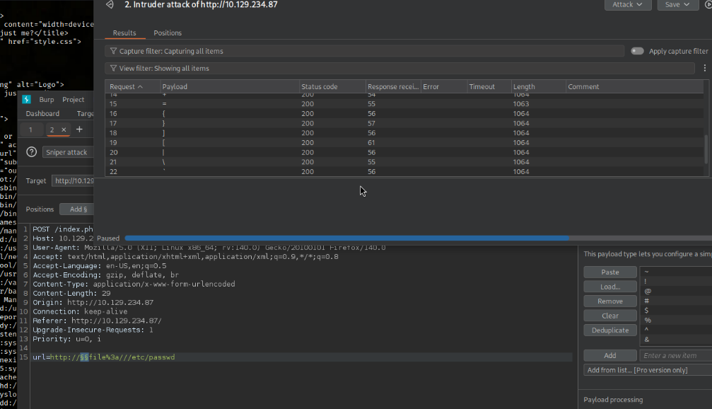Click the Load... payload button

pos(610,287)
